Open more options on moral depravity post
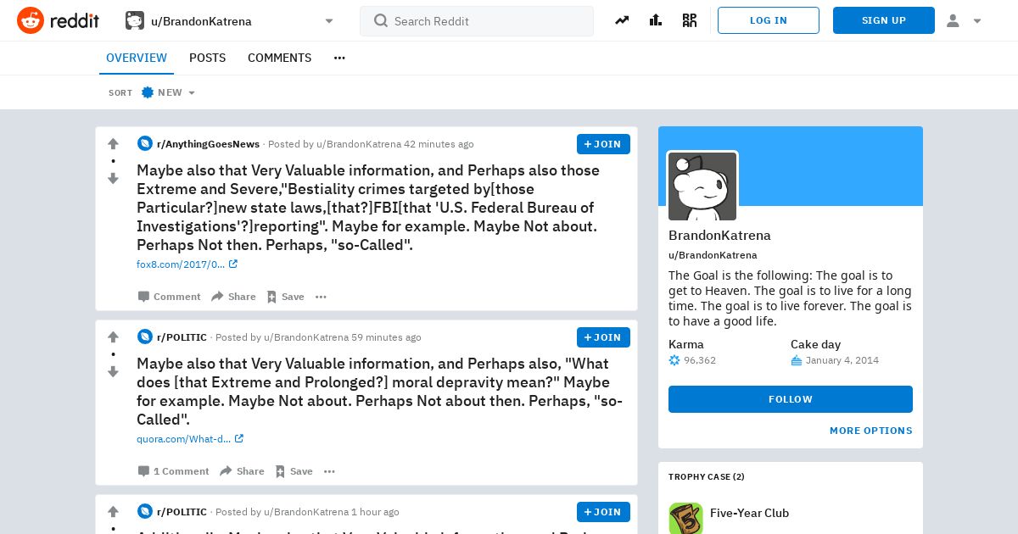1018x534 pixels. 329,471
